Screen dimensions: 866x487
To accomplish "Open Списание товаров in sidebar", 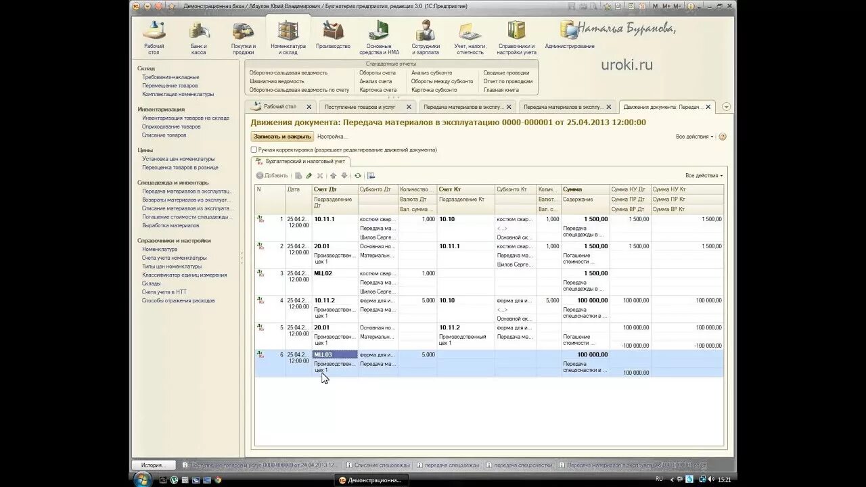I will tap(164, 135).
